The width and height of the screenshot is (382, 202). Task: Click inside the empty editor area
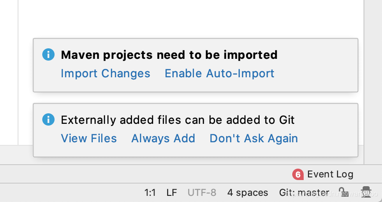(191, 18)
